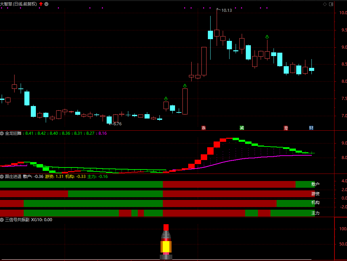Click the candle at the 6.76 low
347x261 pixels.
point(109,120)
